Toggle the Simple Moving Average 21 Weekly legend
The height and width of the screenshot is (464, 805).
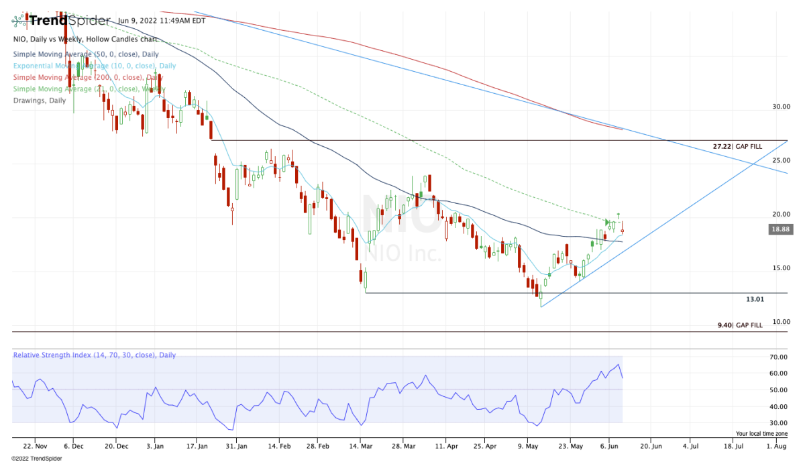coord(89,89)
